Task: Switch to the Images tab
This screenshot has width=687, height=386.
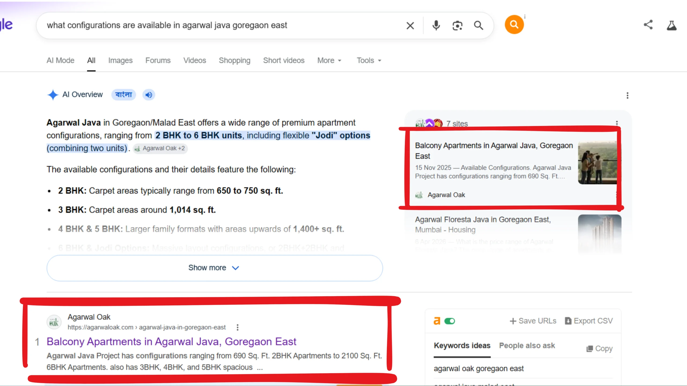Action: pyautogui.click(x=120, y=61)
